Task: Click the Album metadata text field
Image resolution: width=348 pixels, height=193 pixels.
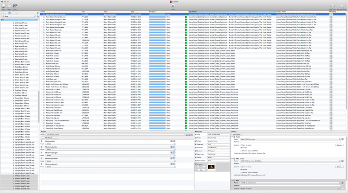Action: [218, 141]
